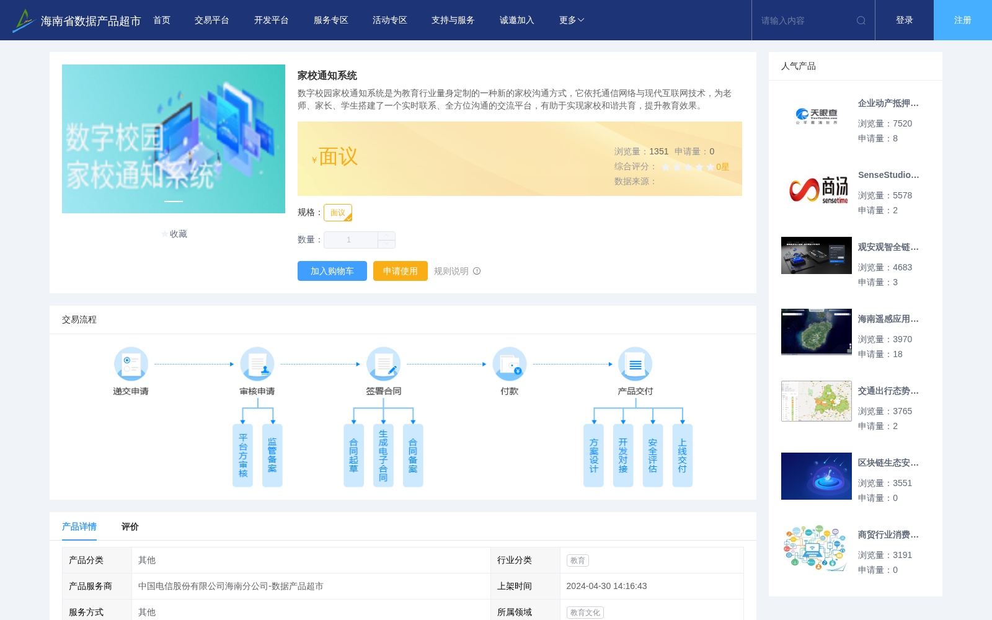The width and height of the screenshot is (992, 620).
Task: Click the 合同备案 step box
Action: (413, 456)
